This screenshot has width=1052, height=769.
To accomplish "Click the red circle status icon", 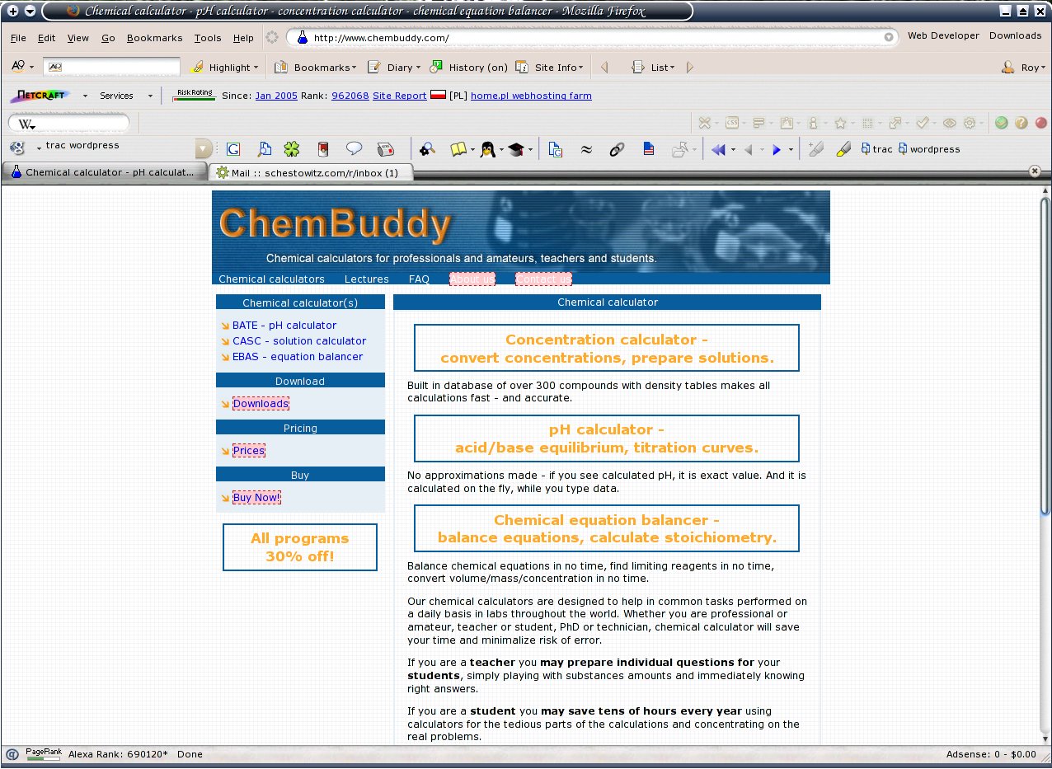I will pyautogui.click(x=1041, y=123).
